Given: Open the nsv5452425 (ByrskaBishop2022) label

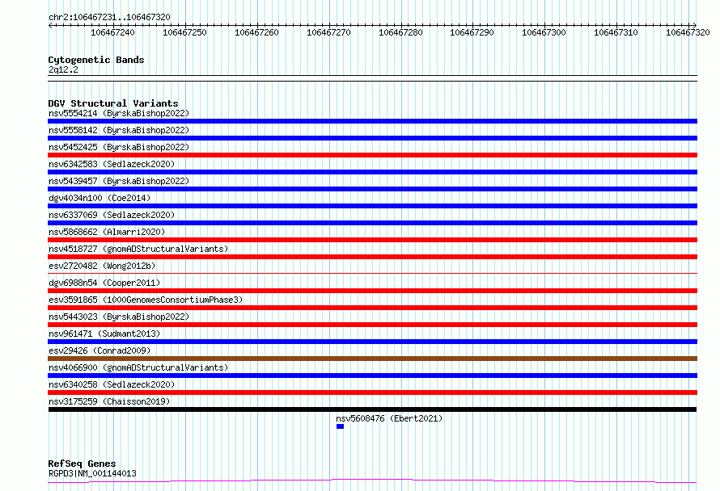Looking at the screenshot, I should [119, 147].
